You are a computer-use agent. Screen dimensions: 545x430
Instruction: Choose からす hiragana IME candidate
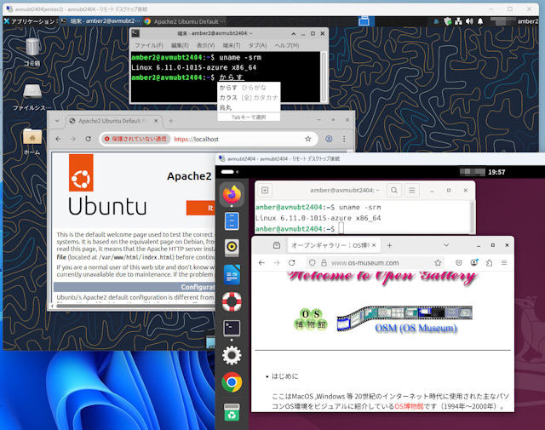click(249, 88)
